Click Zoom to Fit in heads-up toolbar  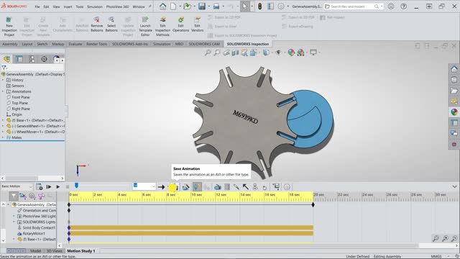click(208, 53)
